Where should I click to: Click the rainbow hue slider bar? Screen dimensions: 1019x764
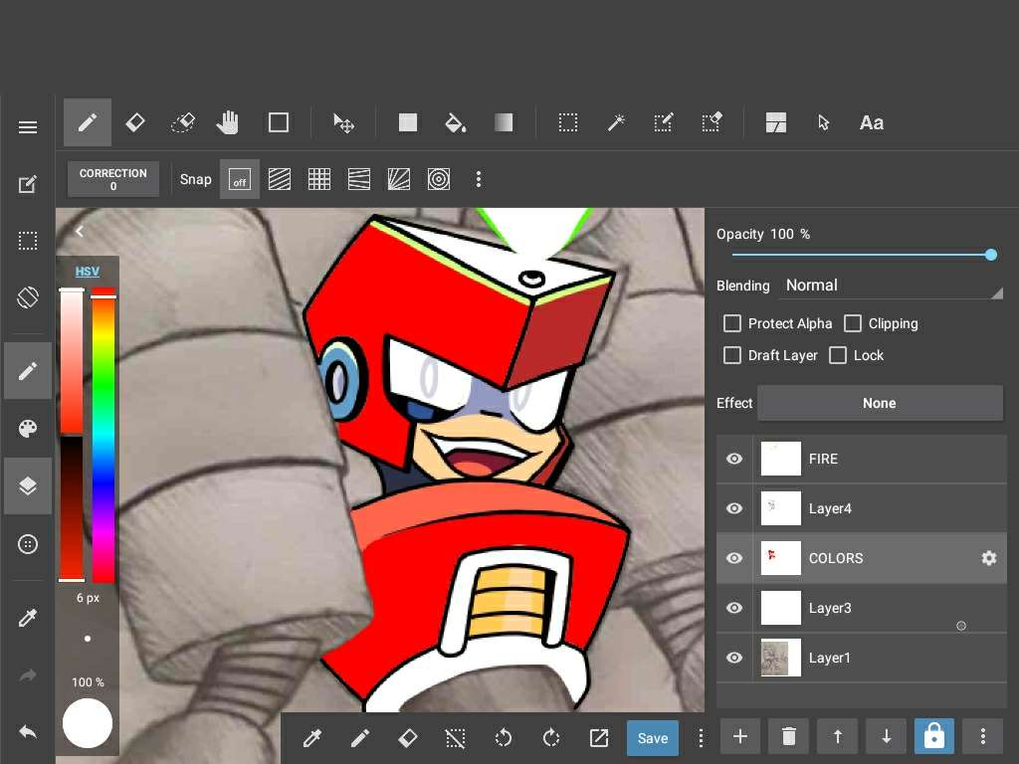103,436
